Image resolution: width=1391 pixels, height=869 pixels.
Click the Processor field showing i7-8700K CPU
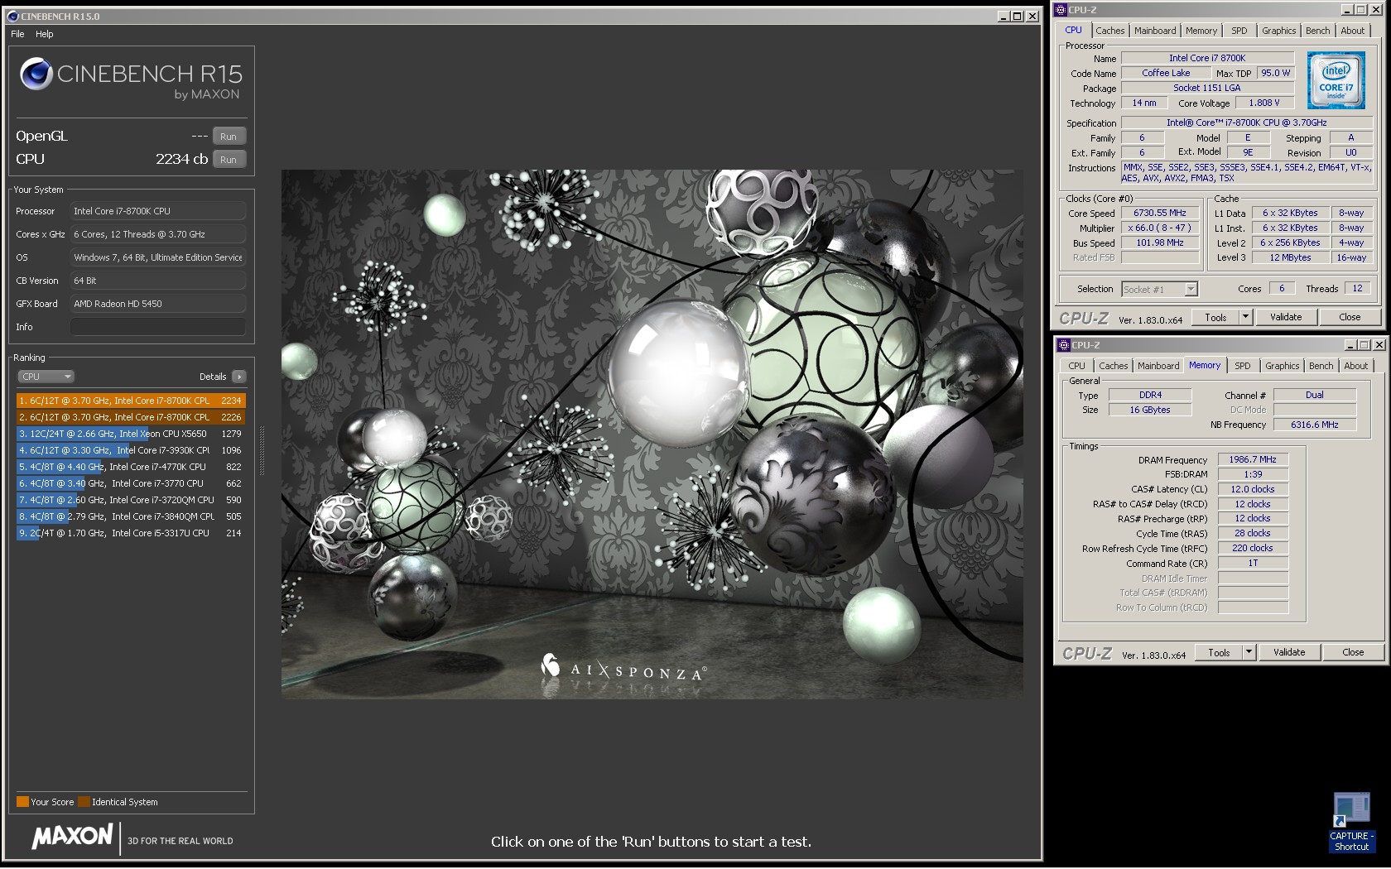coord(158,211)
